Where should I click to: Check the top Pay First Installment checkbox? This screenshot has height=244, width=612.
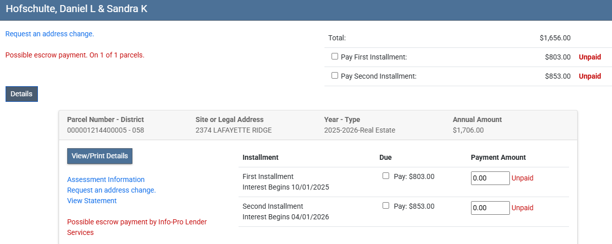(x=335, y=56)
